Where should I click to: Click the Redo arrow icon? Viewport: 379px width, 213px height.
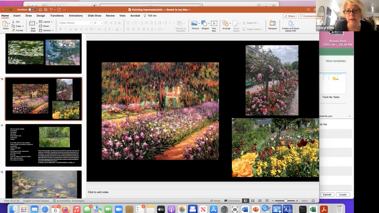59,10
